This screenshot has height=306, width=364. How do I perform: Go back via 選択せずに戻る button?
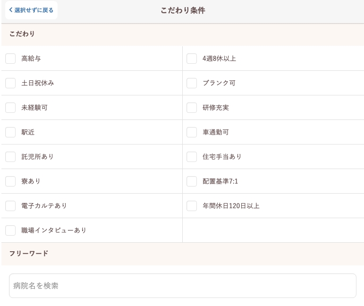[31, 10]
